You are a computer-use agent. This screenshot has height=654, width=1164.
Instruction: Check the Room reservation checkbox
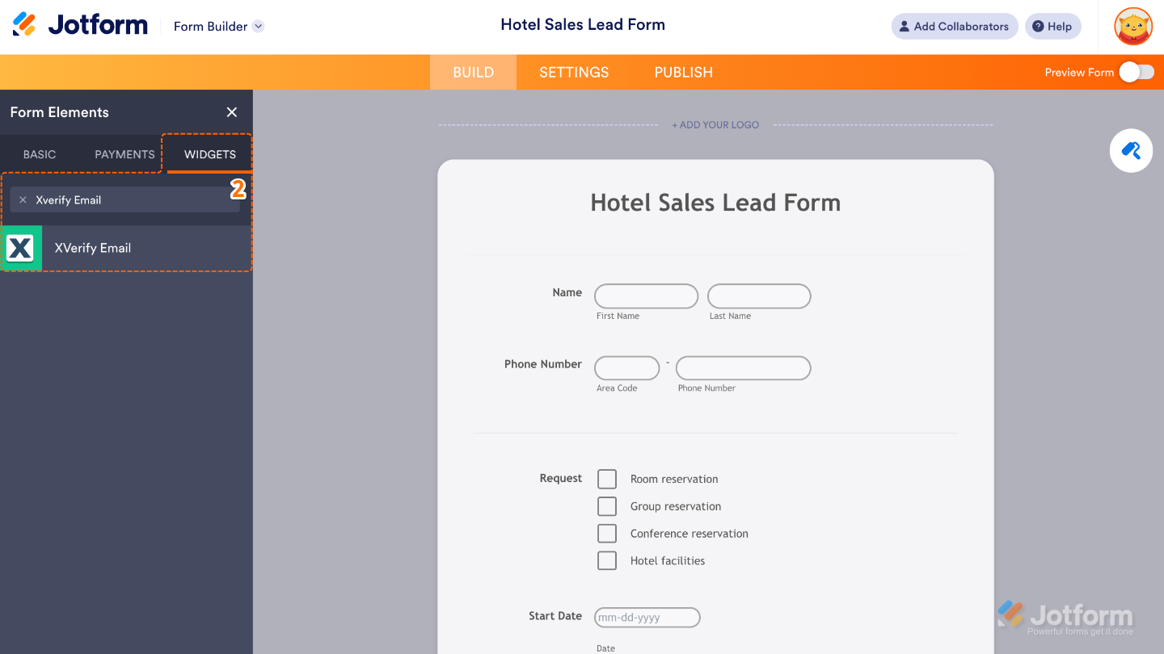pos(607,478)
